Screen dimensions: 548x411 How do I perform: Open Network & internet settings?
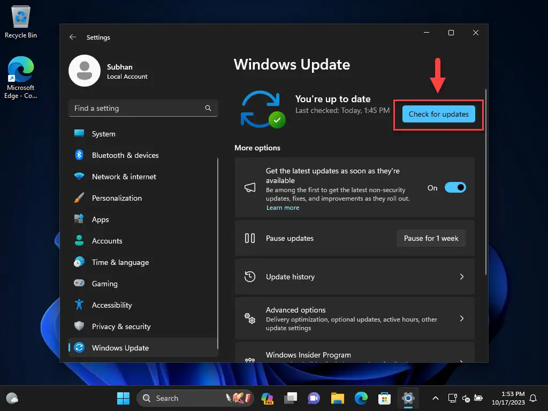(143, 177)
